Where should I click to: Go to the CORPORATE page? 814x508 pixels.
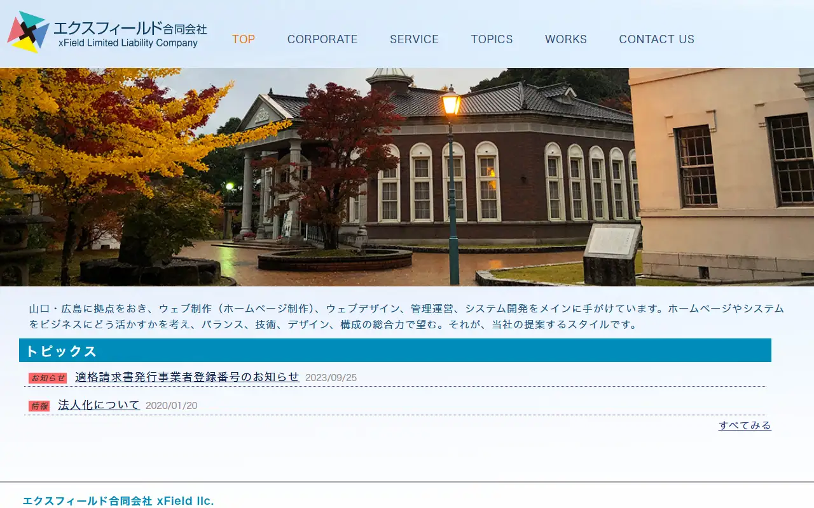pos(322,39)
